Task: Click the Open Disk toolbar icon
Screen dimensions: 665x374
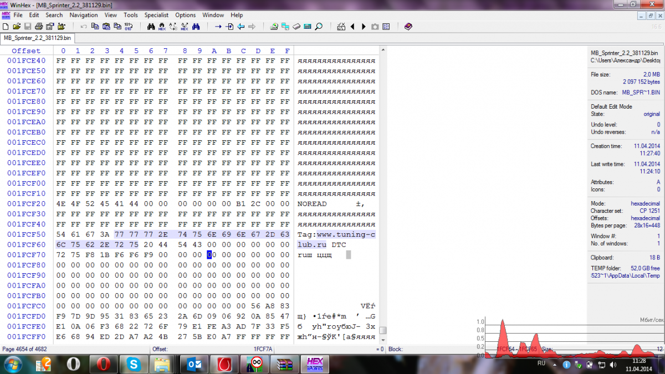Action: click(x=274, y=26)
